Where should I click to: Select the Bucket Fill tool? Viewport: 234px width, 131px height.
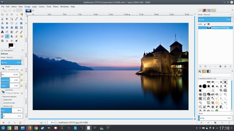click(x=7, y=32)
